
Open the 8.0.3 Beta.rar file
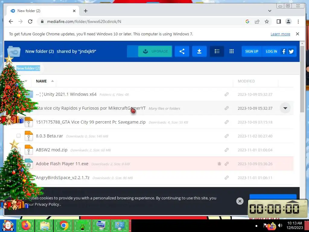coord(49,136)
